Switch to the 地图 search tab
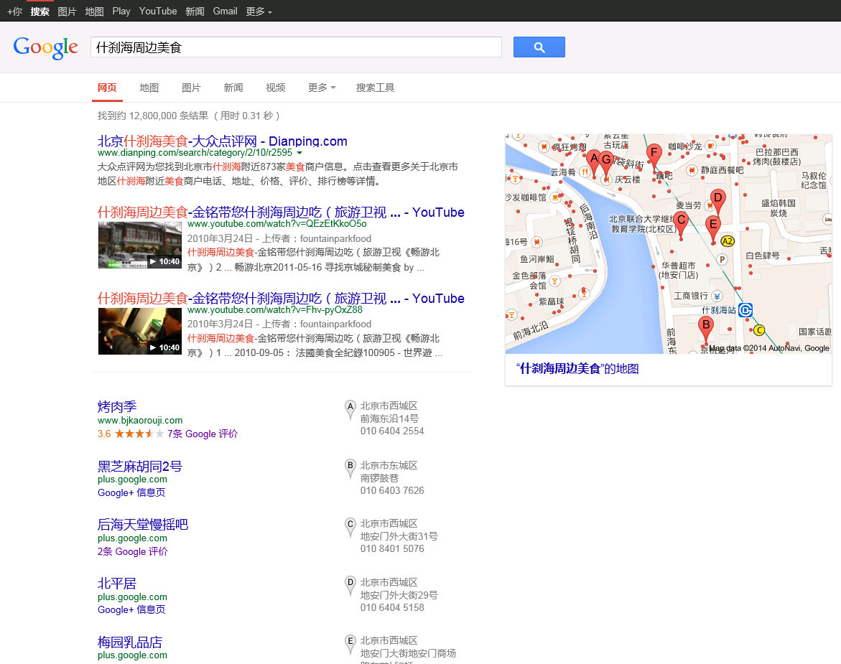This screenshot has width=841, height=664. click(x=149, y=88)
